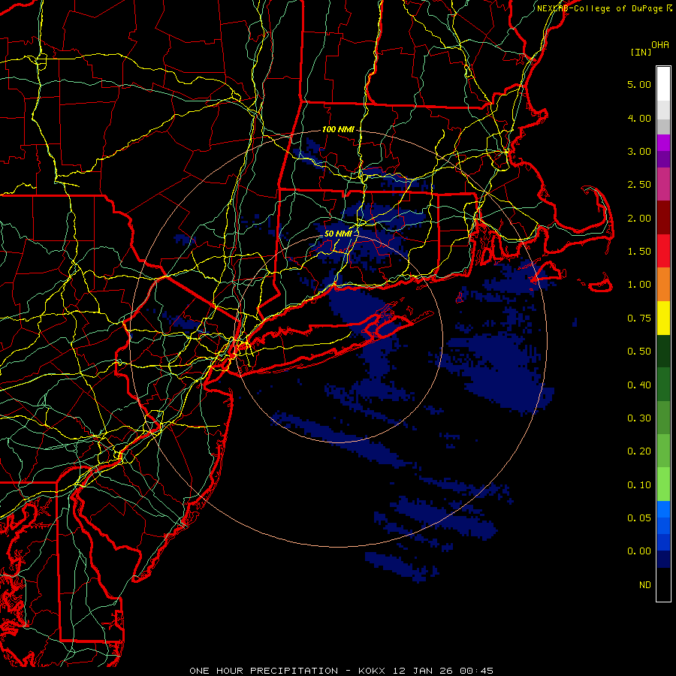Pick the lightest blue swatch in color scale
Viewport: 676px width, 676px height.
coord(663,509)
